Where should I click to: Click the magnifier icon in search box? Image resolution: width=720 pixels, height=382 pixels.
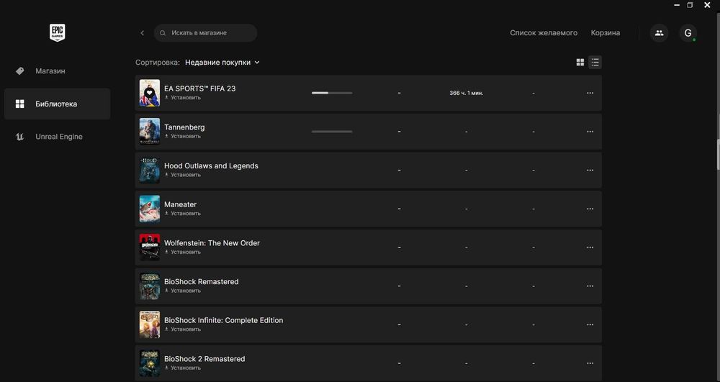coord(163,33)
